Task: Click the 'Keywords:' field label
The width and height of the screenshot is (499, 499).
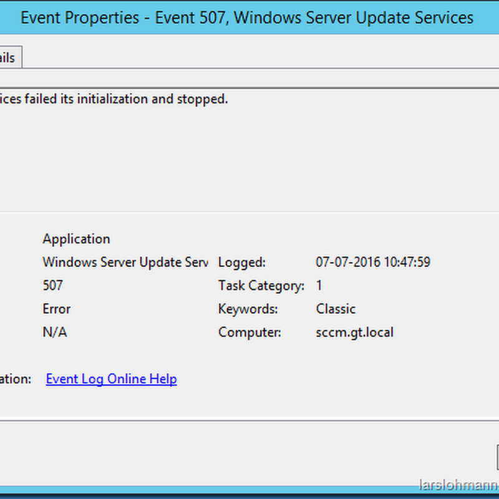Action: click(248, 309)
